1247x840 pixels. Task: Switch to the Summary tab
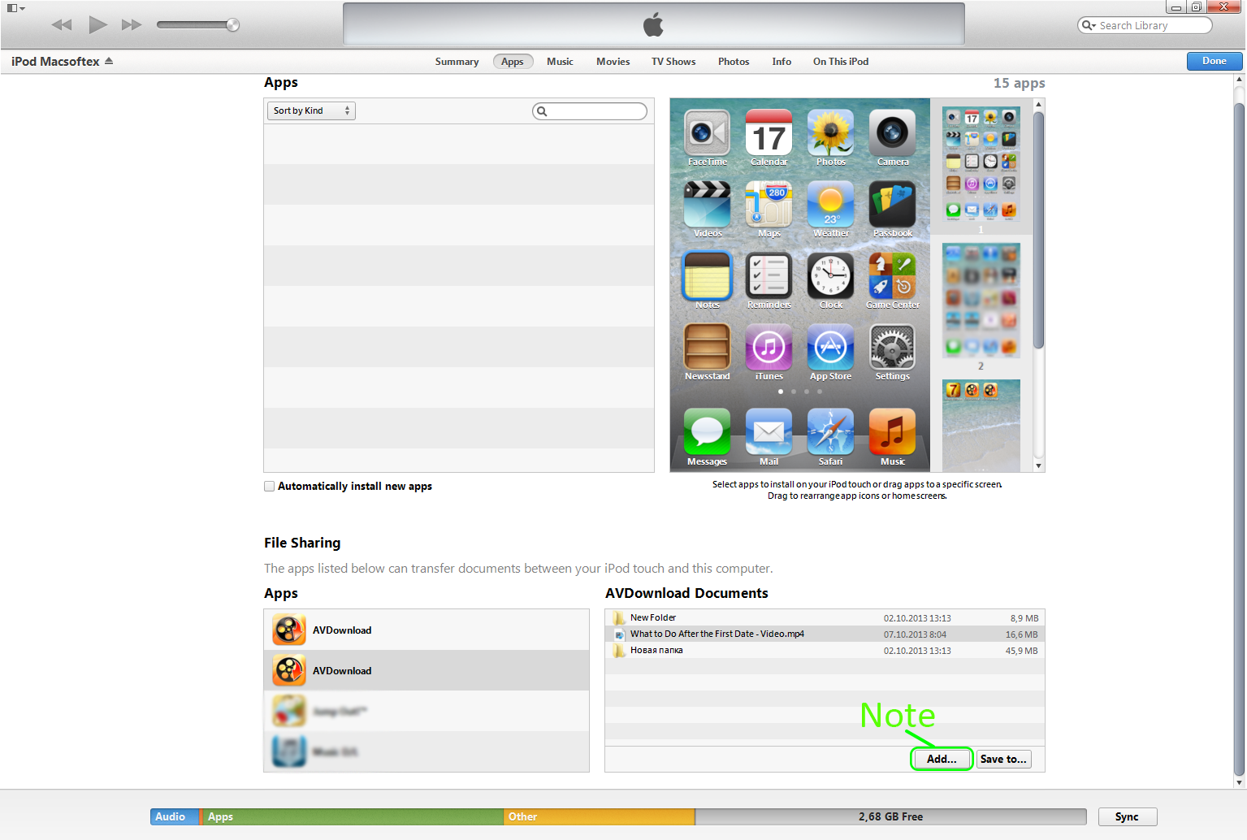pyautogui.click(x=457, y=62)
